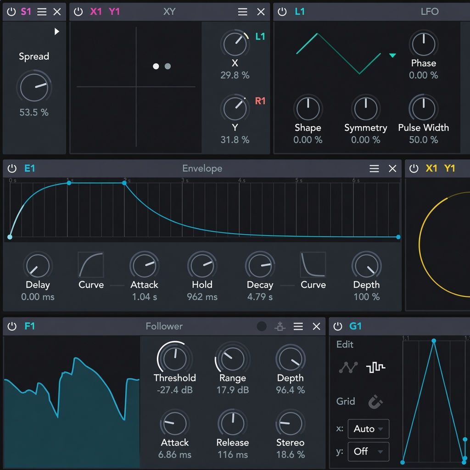Screen dimensions: 470x470
Task: Click the G1 curve peak point
Action: click(x=434, y=341)
